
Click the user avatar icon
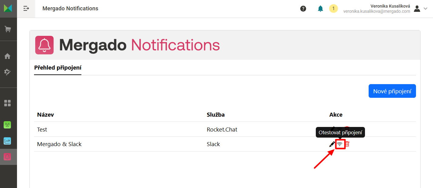417,9
